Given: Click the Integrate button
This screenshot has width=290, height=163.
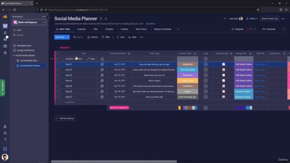Looking at the screenshot, I should [237, 29].
